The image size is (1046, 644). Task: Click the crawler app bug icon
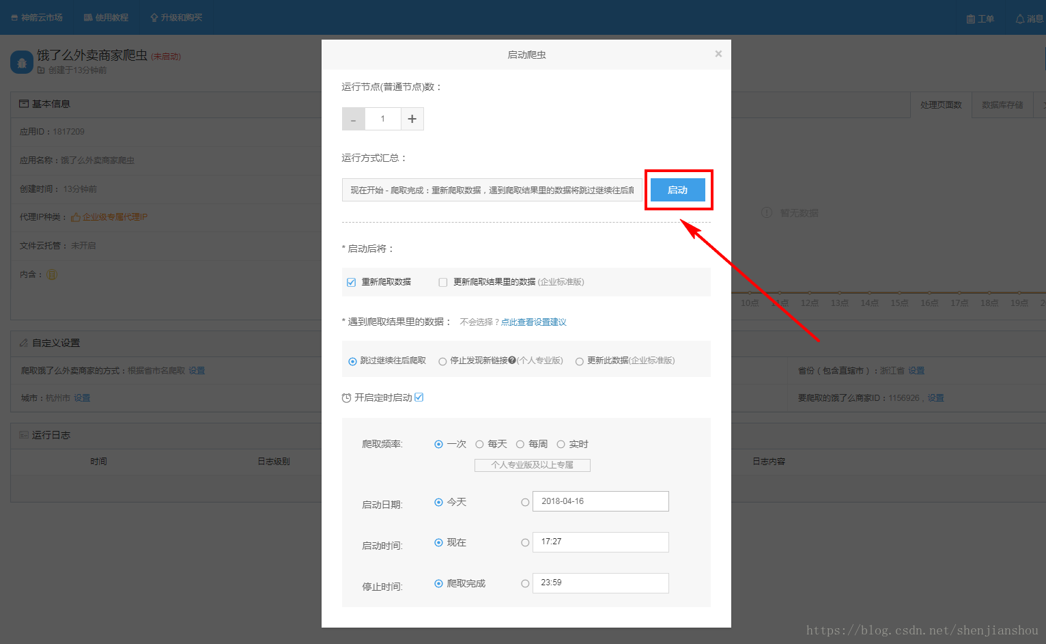click(x=22, y=62)
